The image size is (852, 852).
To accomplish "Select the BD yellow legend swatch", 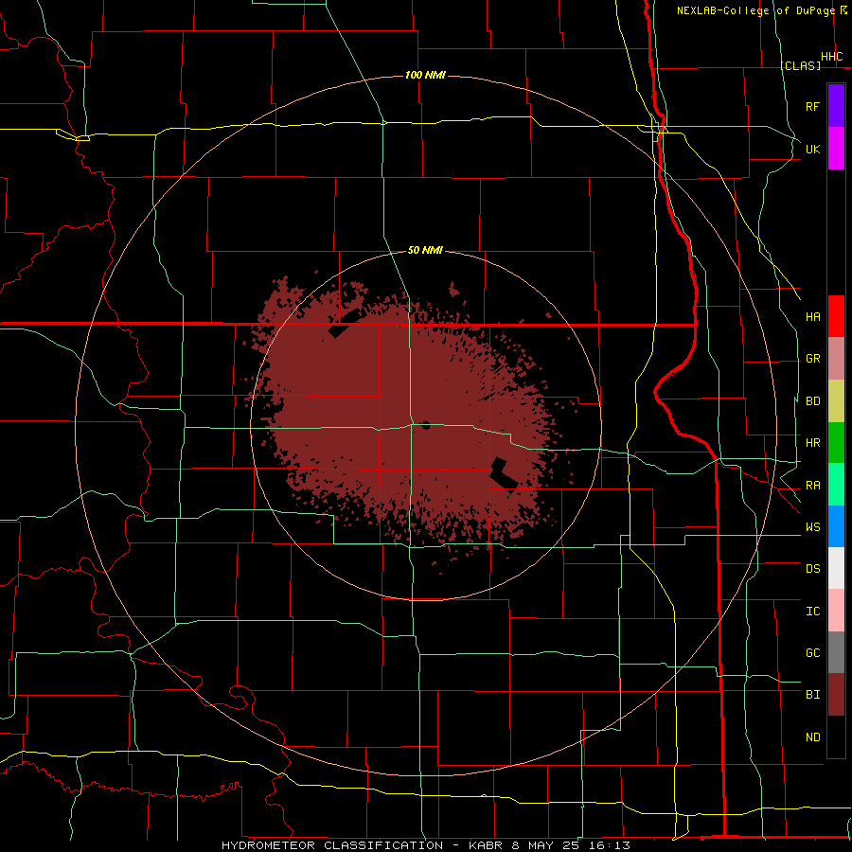I will (836, 401).
